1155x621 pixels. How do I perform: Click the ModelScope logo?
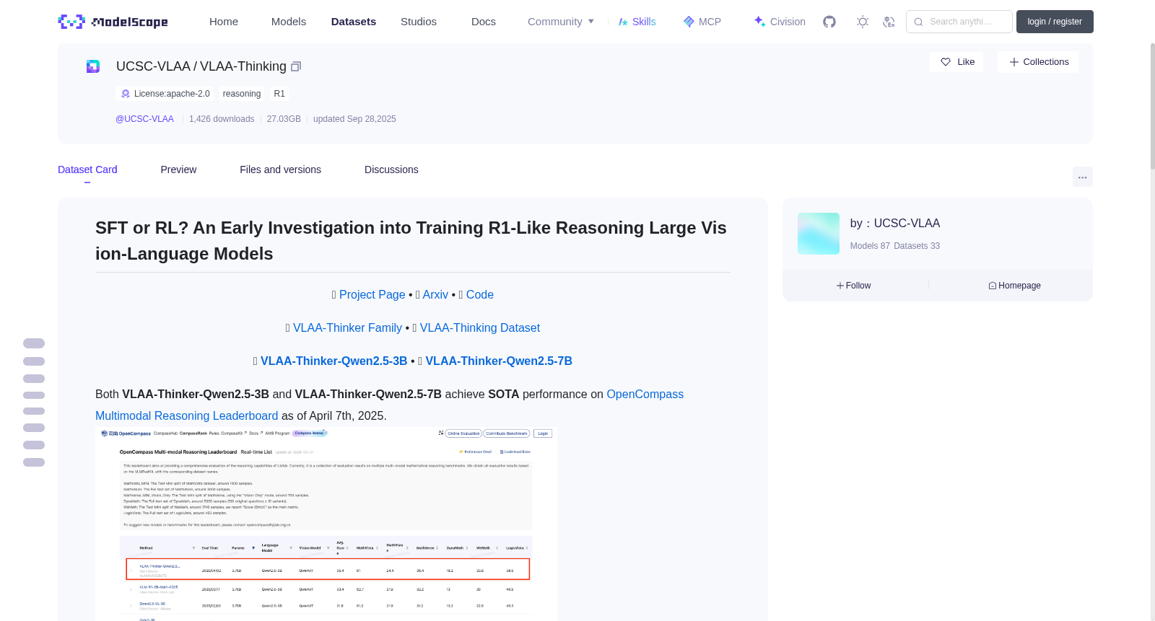(x=113, y=22)
